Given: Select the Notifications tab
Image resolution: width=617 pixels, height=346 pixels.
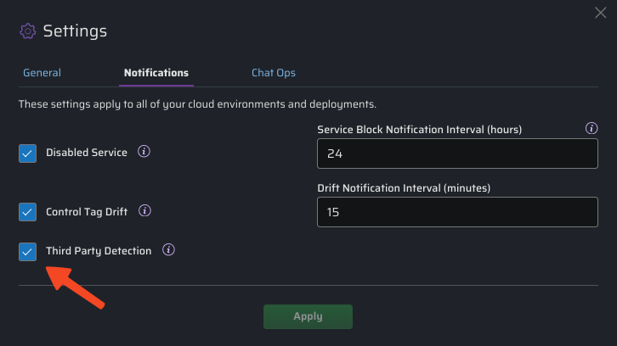Looking at the screenshot, I should (x=156, y=73).
